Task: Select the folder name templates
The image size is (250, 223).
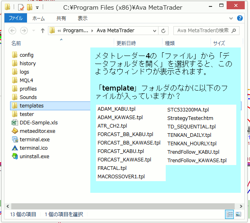Action: 31,106
